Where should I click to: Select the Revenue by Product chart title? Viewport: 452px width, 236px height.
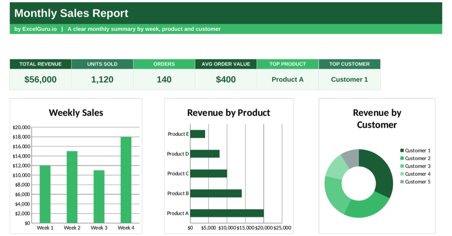point(229,113)
